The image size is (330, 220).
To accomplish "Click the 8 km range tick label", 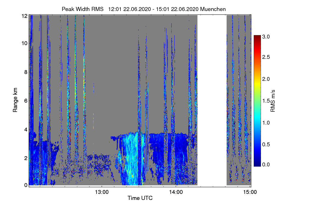I will [26, 72].
